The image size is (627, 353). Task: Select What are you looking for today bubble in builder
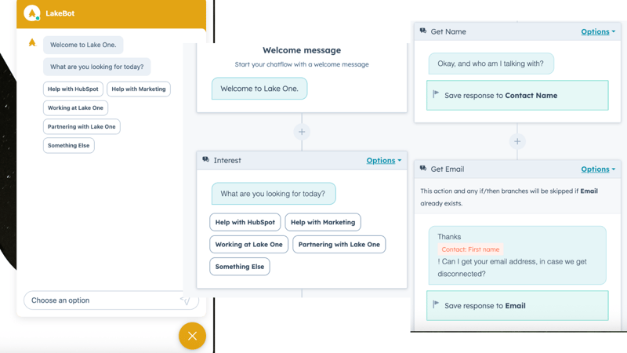(274, 194)
